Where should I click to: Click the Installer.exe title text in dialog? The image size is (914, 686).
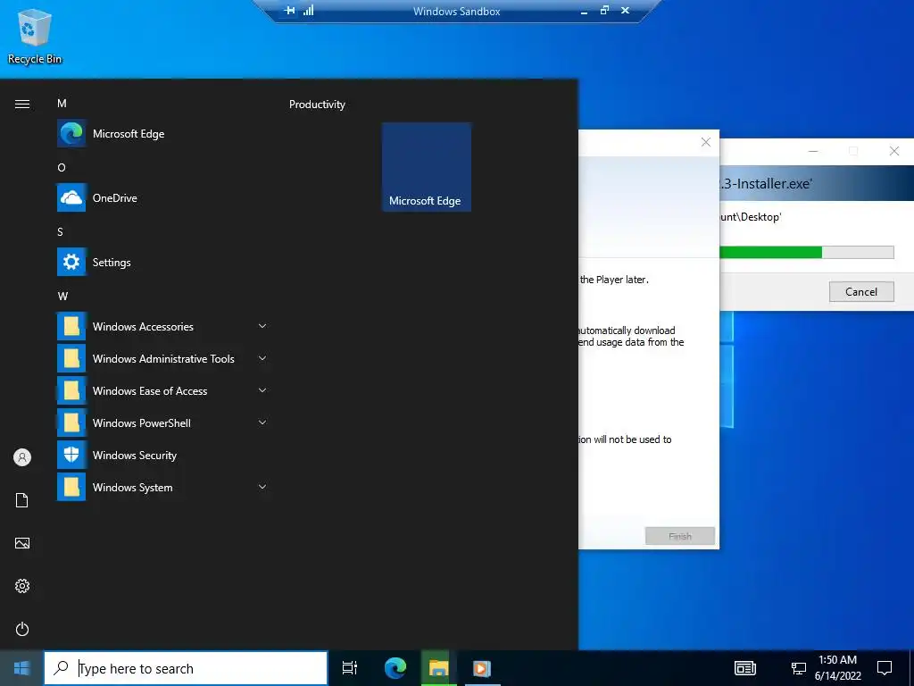765,184
